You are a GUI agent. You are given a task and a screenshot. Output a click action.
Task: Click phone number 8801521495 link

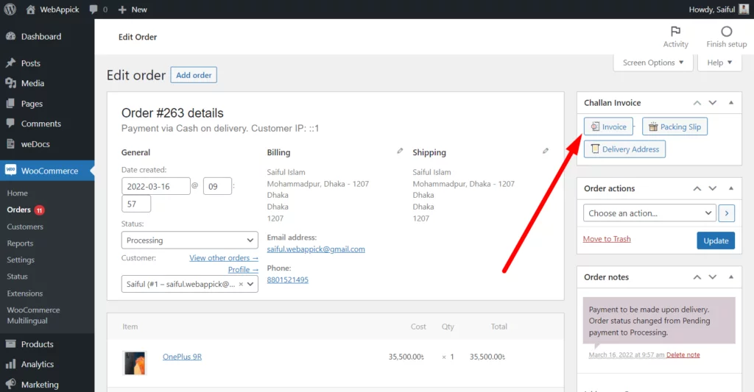[288, 279]
